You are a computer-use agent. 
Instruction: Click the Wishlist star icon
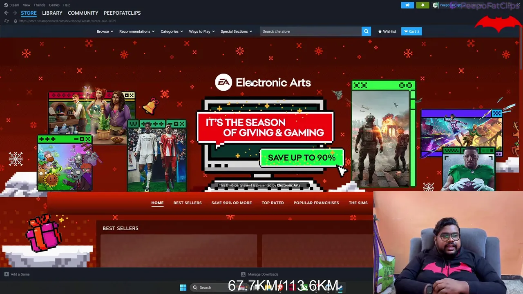point(380,31)
